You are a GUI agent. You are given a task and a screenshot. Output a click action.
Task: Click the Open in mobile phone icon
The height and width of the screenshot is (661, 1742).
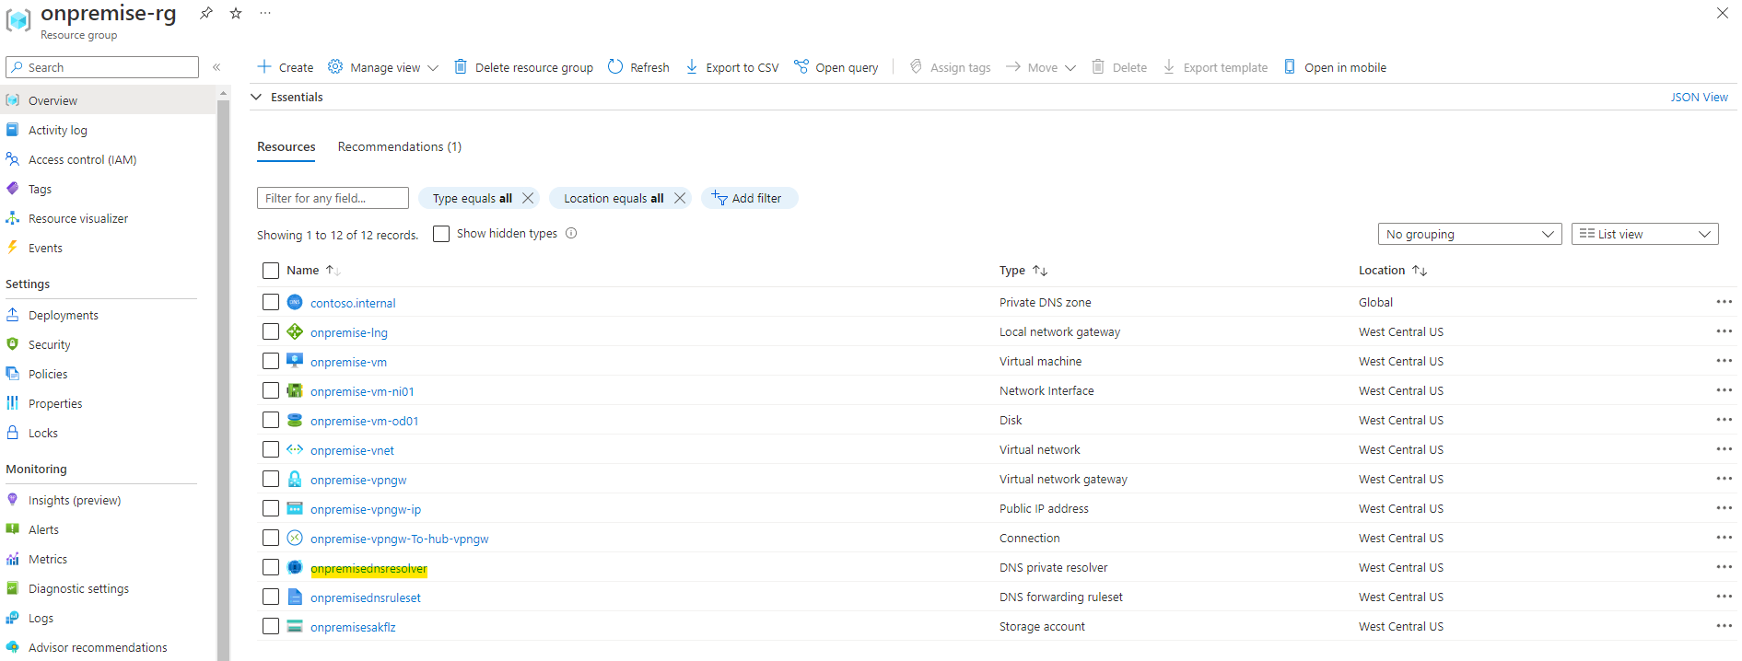coord(1290,66)
